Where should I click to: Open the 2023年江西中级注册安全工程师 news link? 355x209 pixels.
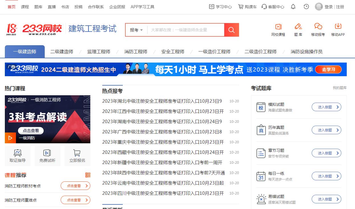(163, 111)
